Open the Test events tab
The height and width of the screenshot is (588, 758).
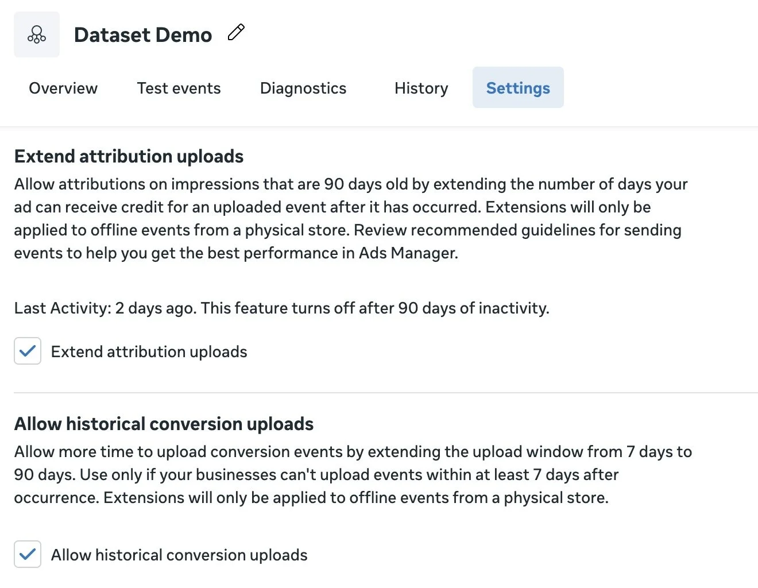[179, 88]
